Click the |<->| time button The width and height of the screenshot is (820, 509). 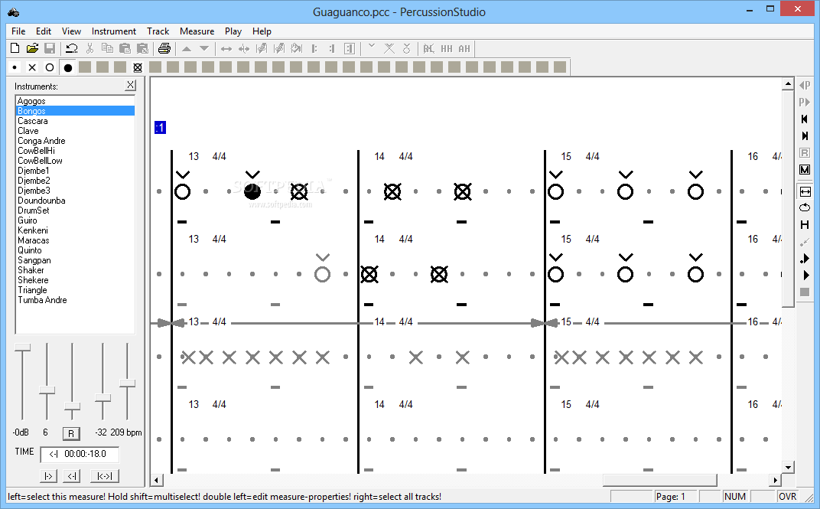(x=105, y=476)
